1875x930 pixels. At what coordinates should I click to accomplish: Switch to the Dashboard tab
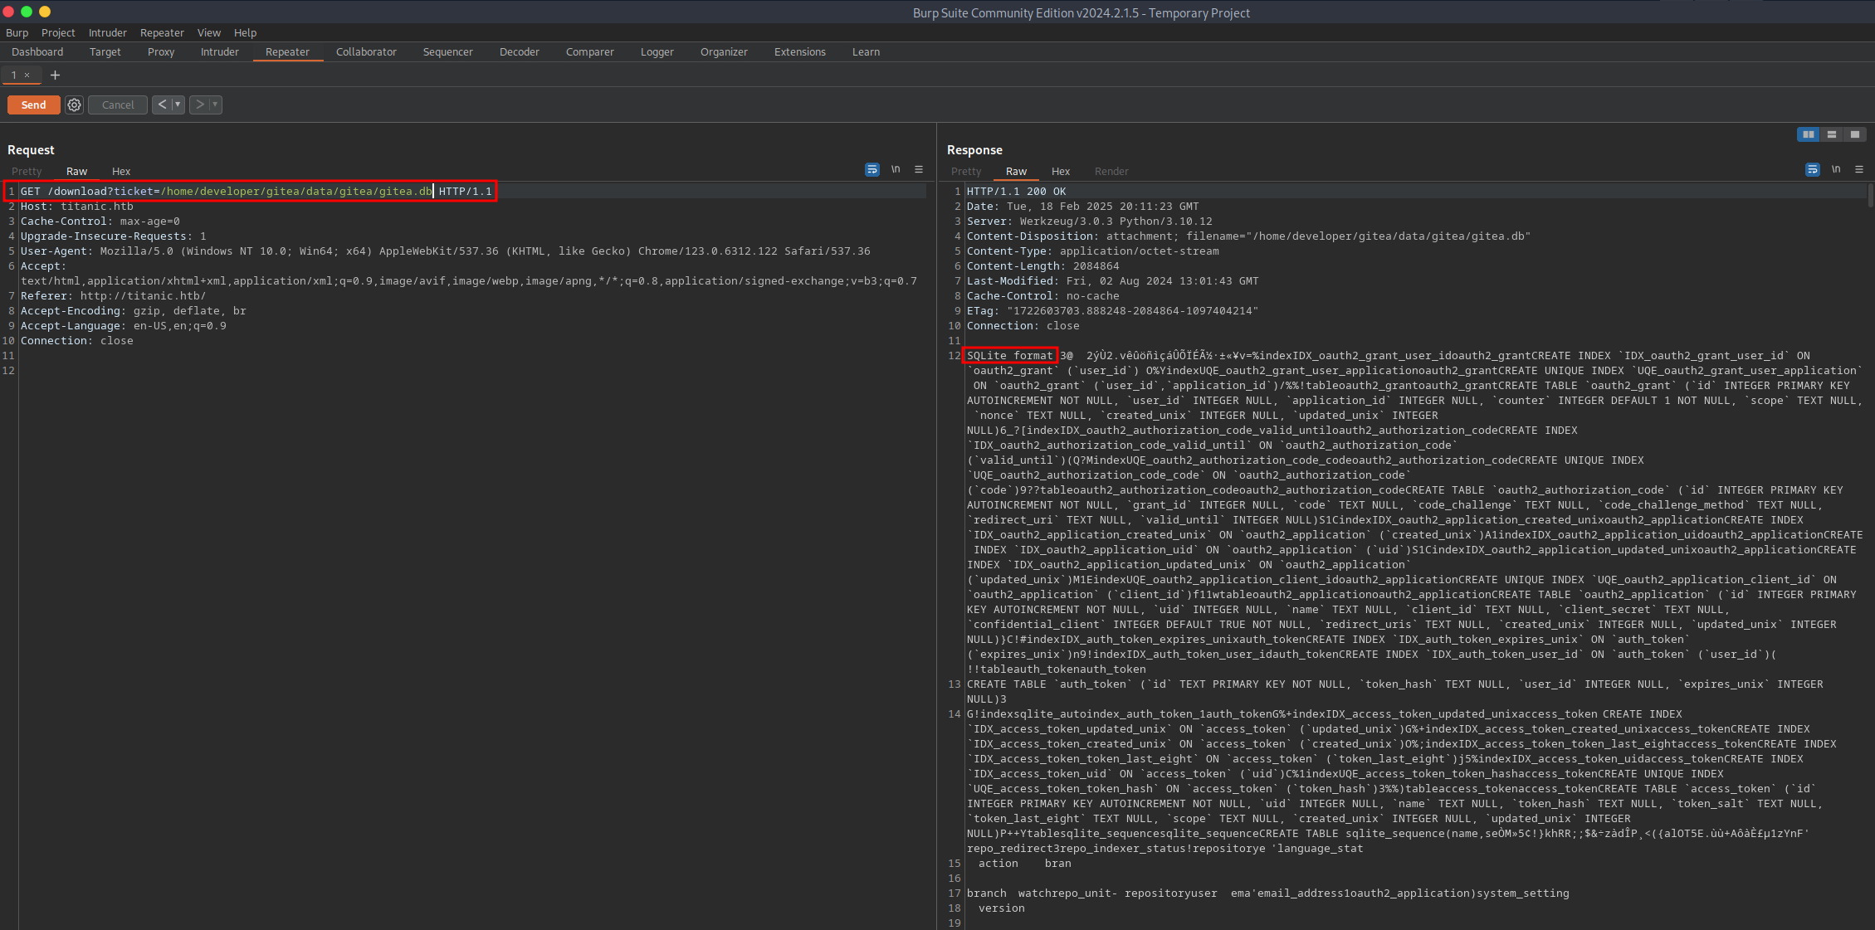click(x=37, y=51)
